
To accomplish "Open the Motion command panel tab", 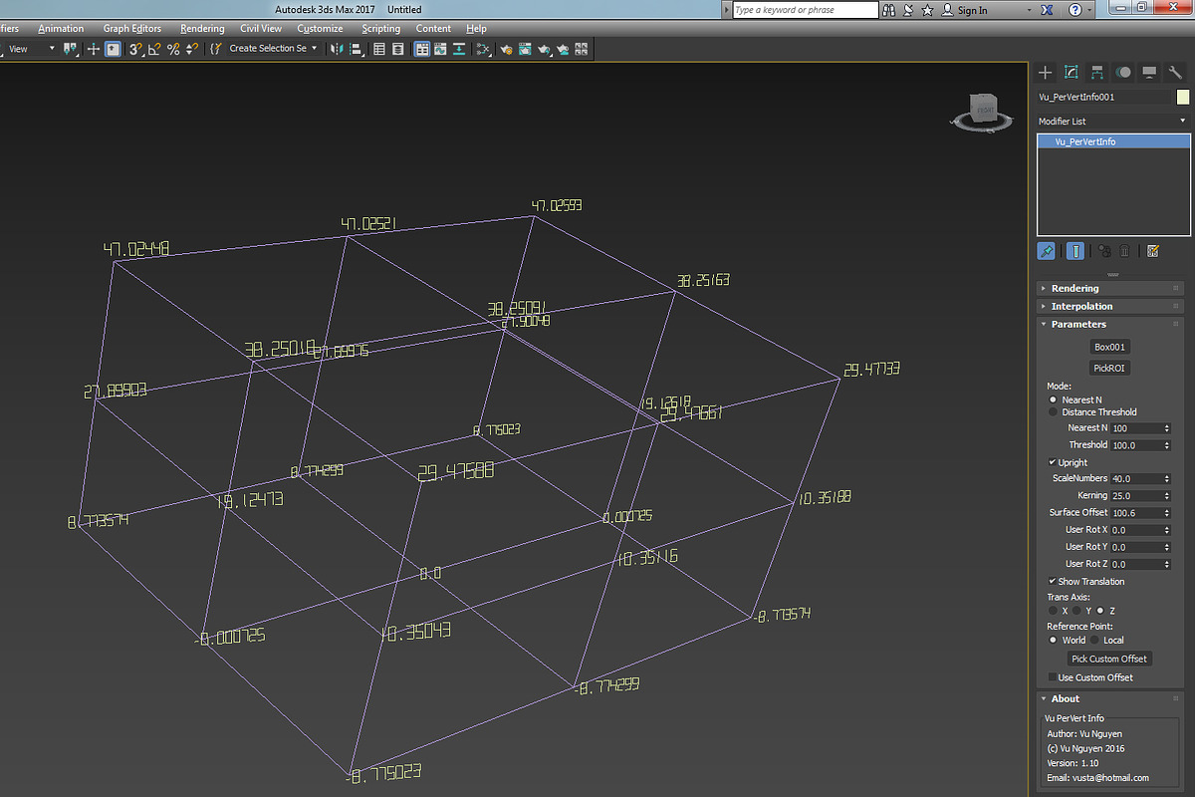I will click(1123, 72).
